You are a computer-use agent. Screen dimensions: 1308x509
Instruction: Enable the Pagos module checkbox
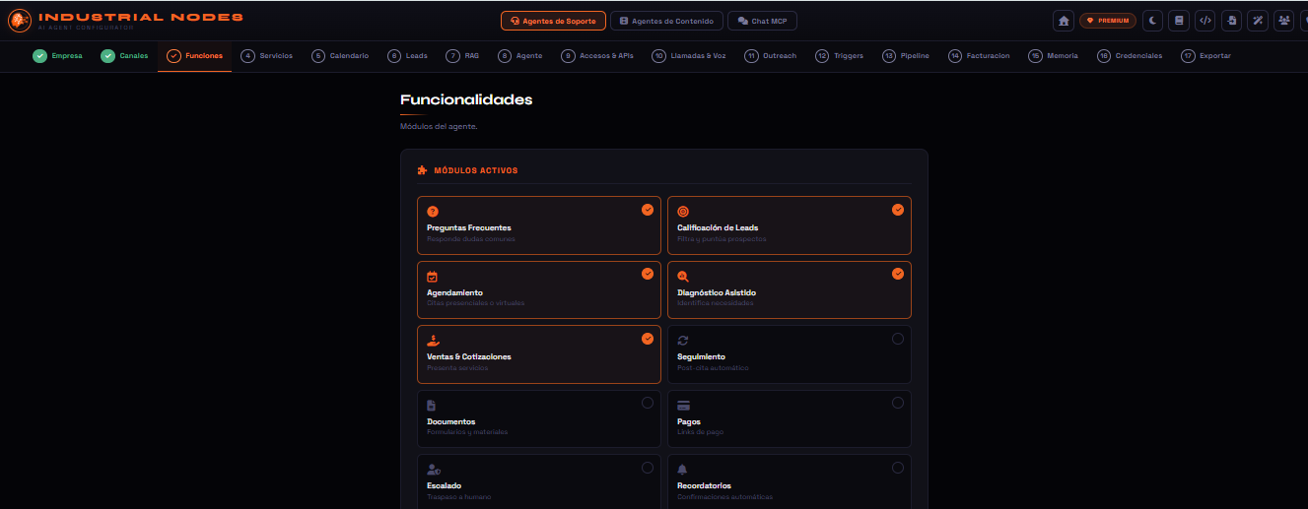pos(898,403)
